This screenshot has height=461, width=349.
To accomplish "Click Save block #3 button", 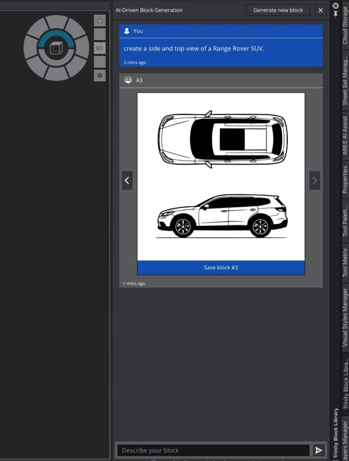I will coord(221,267).
